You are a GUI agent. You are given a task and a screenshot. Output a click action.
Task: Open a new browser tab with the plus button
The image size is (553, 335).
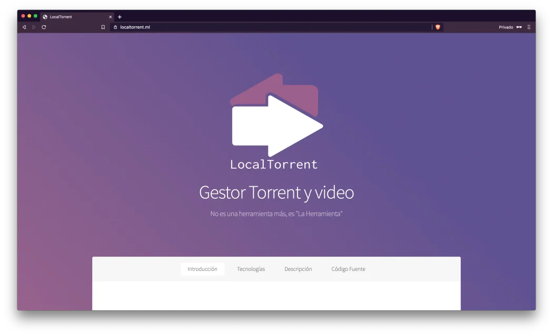tap(120, 16)
